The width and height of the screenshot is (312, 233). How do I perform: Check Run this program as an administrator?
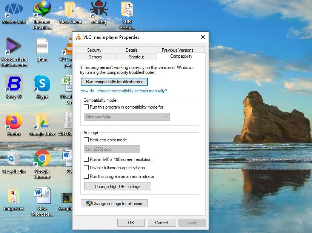[86, 176]
